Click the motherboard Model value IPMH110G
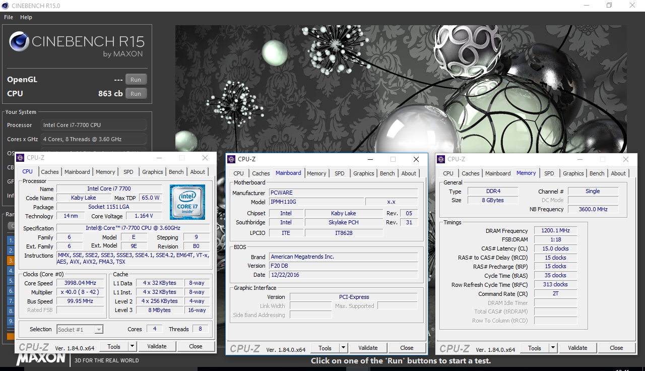 [315, 202]
